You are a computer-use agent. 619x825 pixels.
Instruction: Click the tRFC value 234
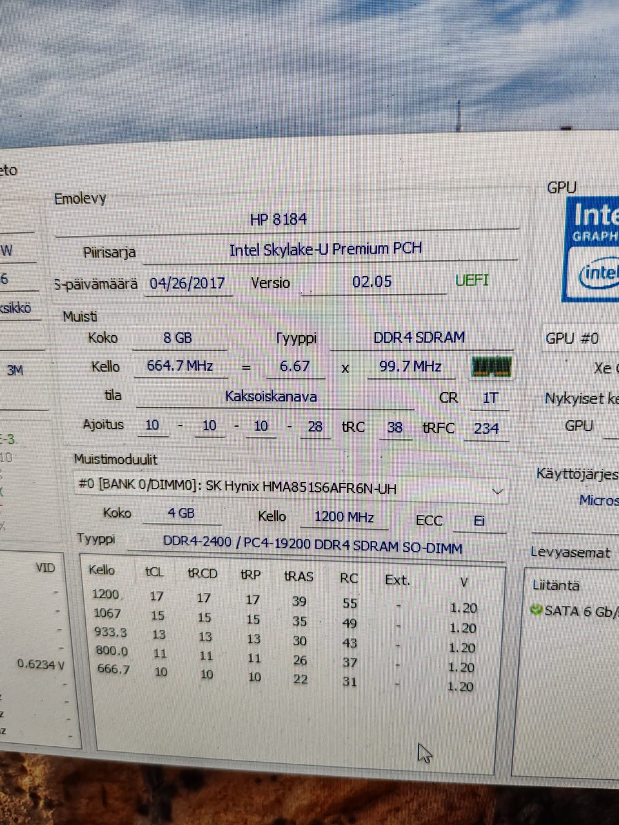click(486, 429)
